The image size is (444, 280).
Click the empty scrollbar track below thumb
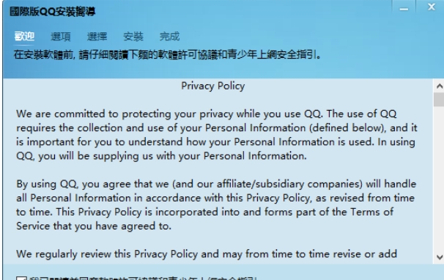(439, 179)
